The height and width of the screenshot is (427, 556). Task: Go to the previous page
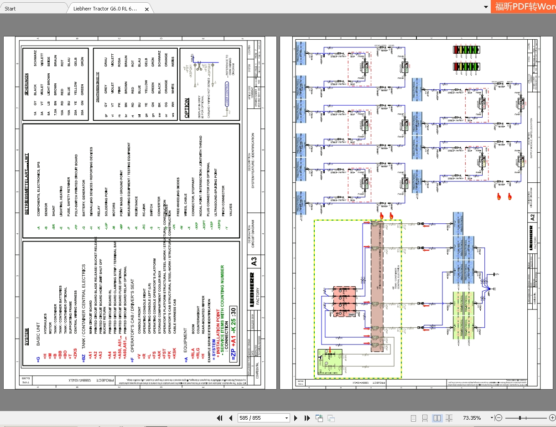pos(231,418)
